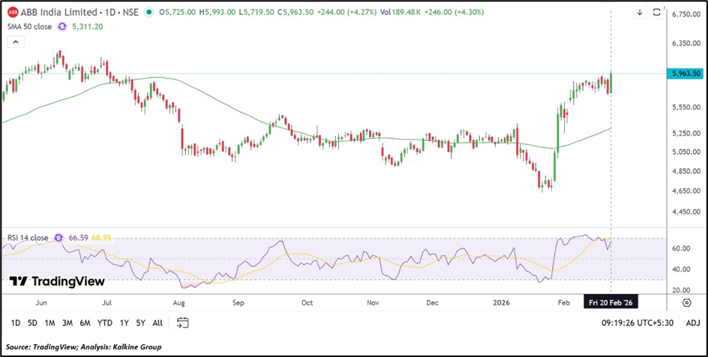This screenshot has height=357, width=708.
Task: Open the go-to-date calendar icon
Action: 182,322
